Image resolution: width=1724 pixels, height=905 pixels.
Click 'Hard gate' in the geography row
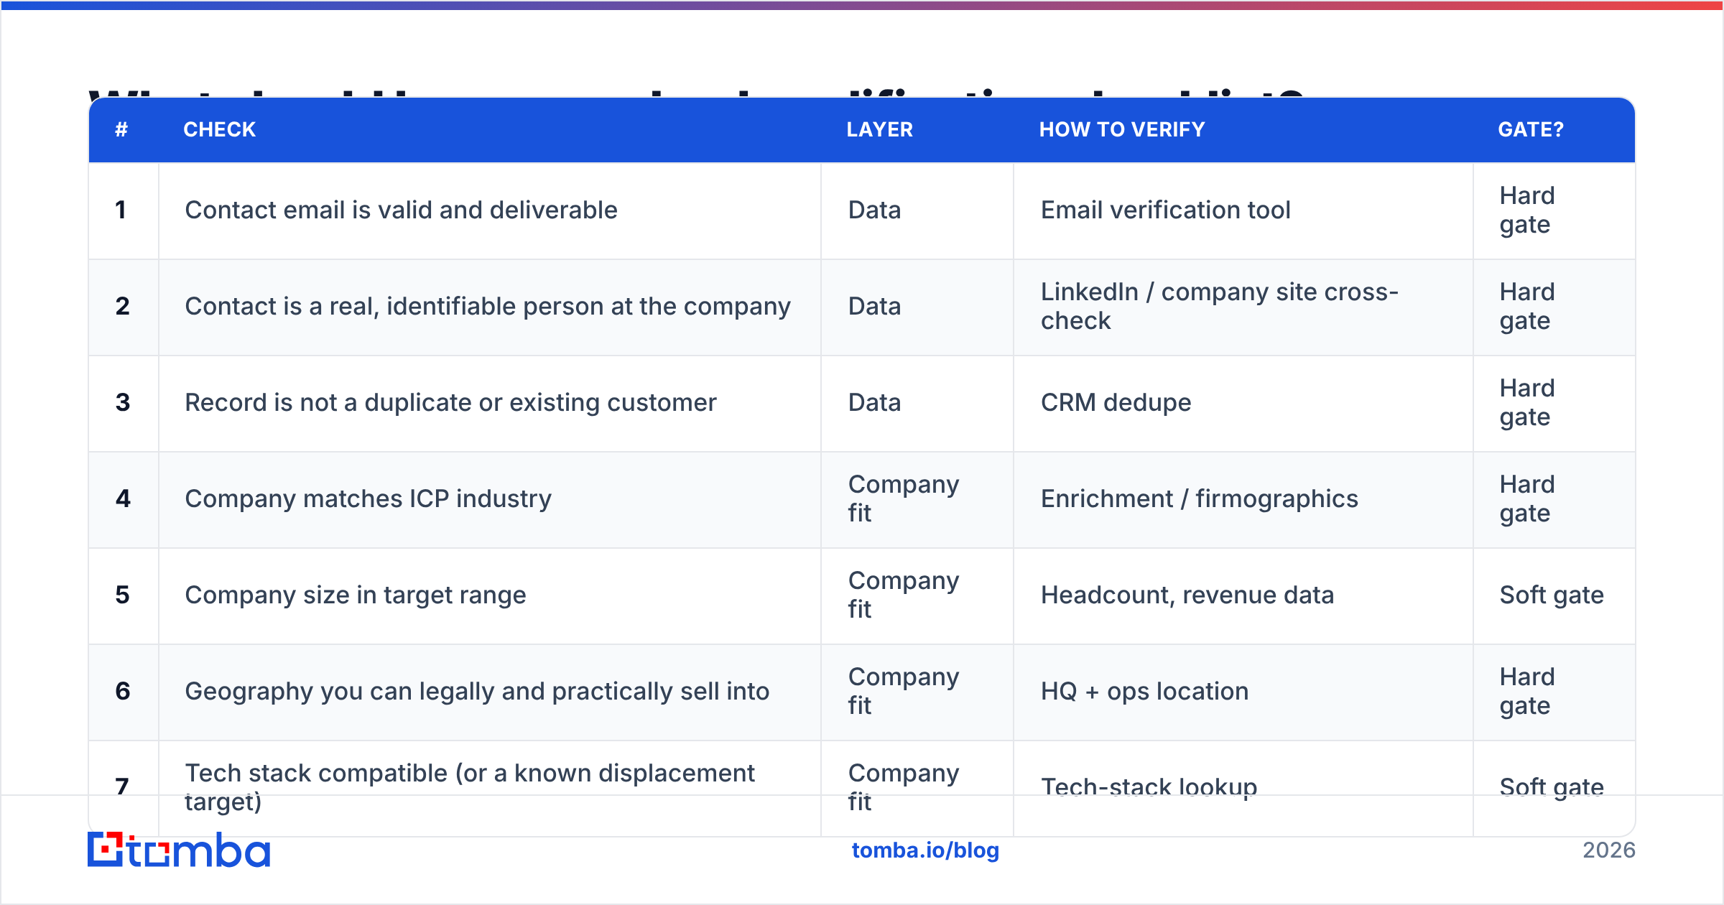pyautogui.click(x=1527, y=692)
